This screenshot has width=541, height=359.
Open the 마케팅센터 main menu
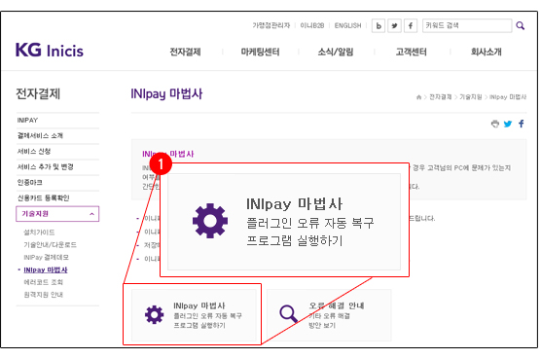click(x=260, y=52)
